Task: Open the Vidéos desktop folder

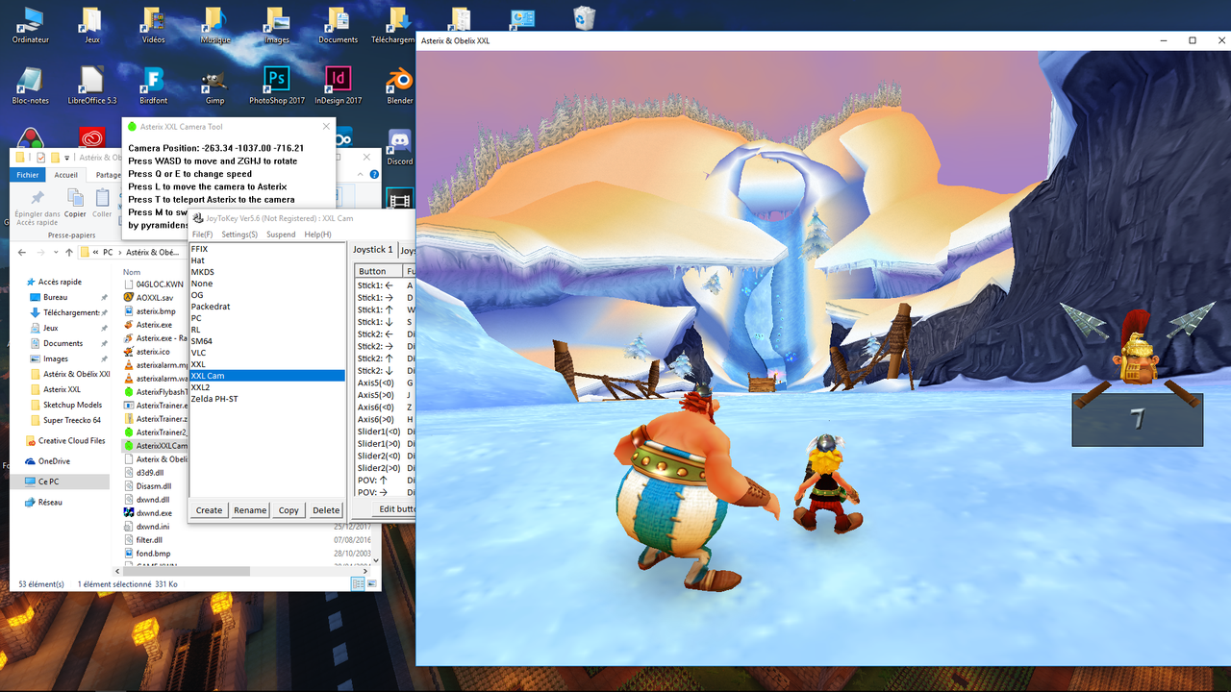Action: [153, 26]
